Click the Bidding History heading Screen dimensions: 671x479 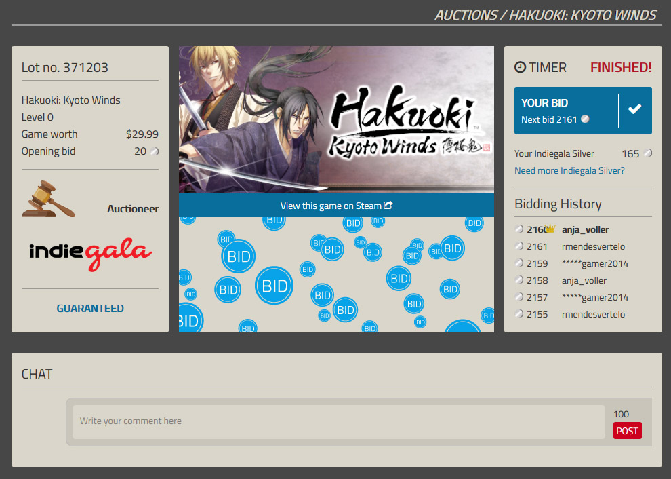pyautogui.click(x=558, y=204)
